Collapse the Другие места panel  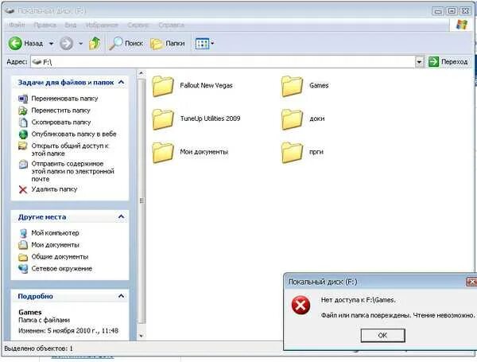click(x=121, y=216)
